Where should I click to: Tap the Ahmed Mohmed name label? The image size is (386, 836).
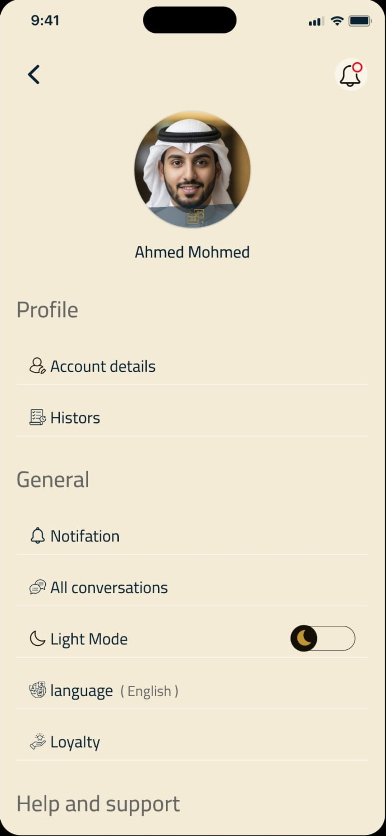[x=192, y=252]
